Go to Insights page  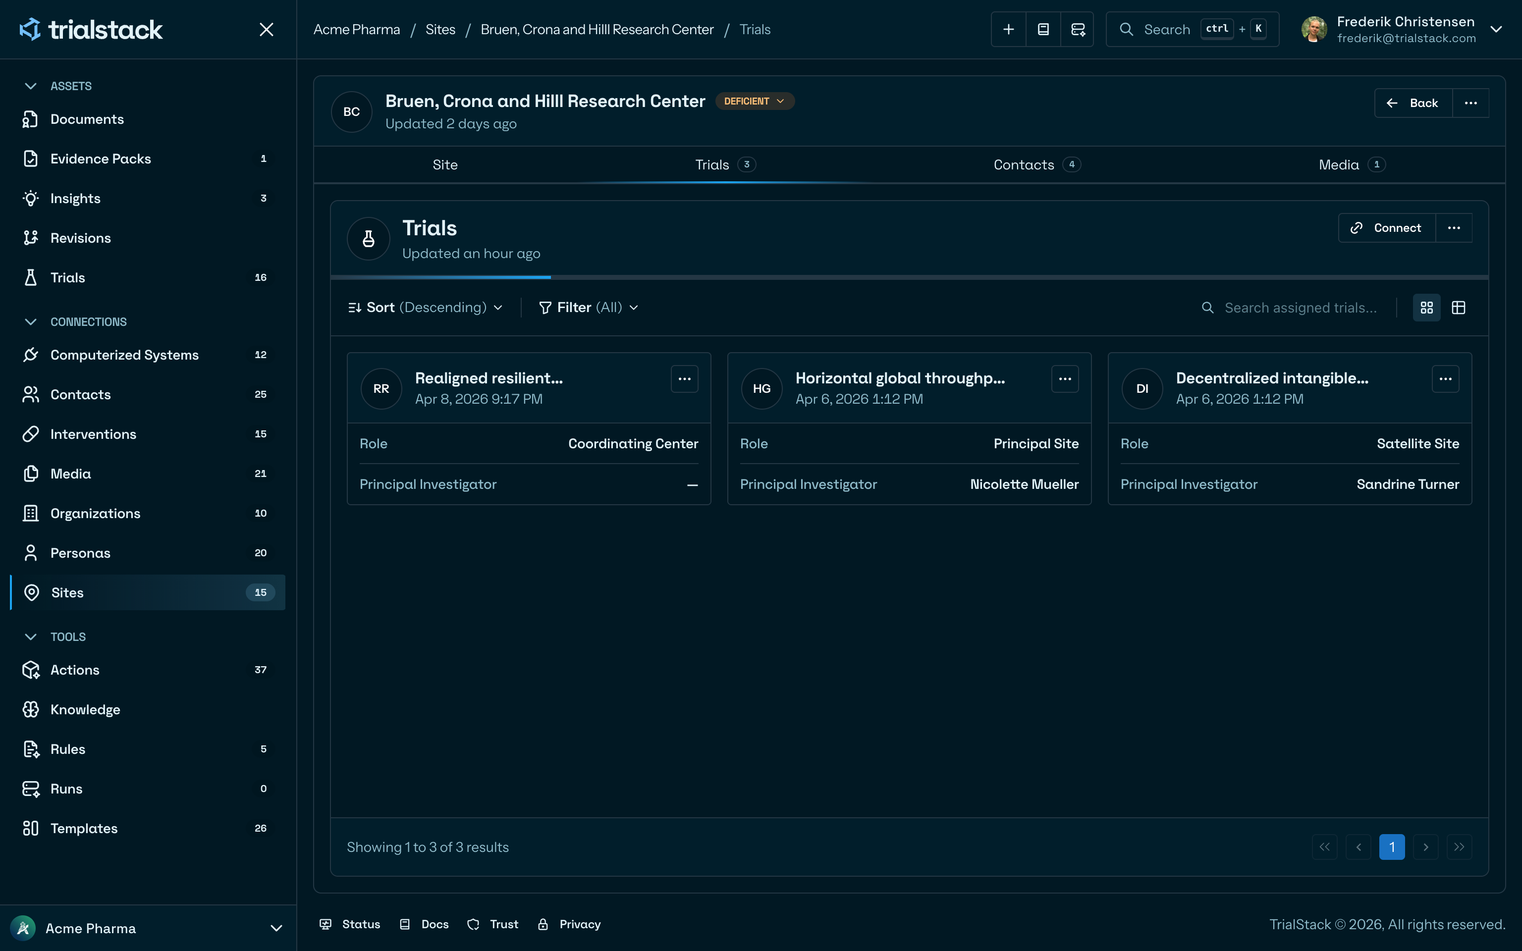coord(148,198)
